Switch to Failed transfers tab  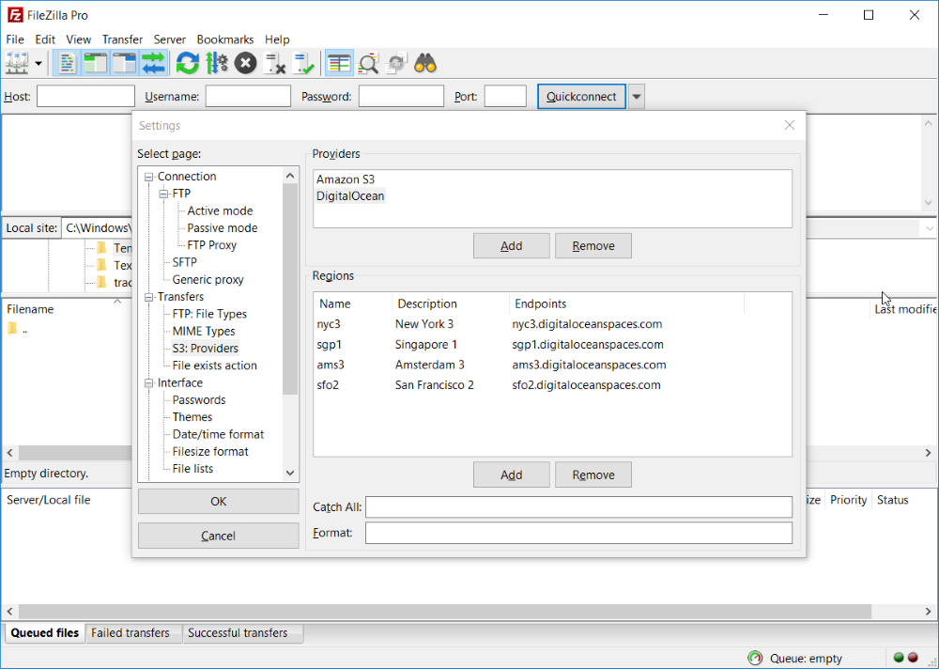pos(131,633)
